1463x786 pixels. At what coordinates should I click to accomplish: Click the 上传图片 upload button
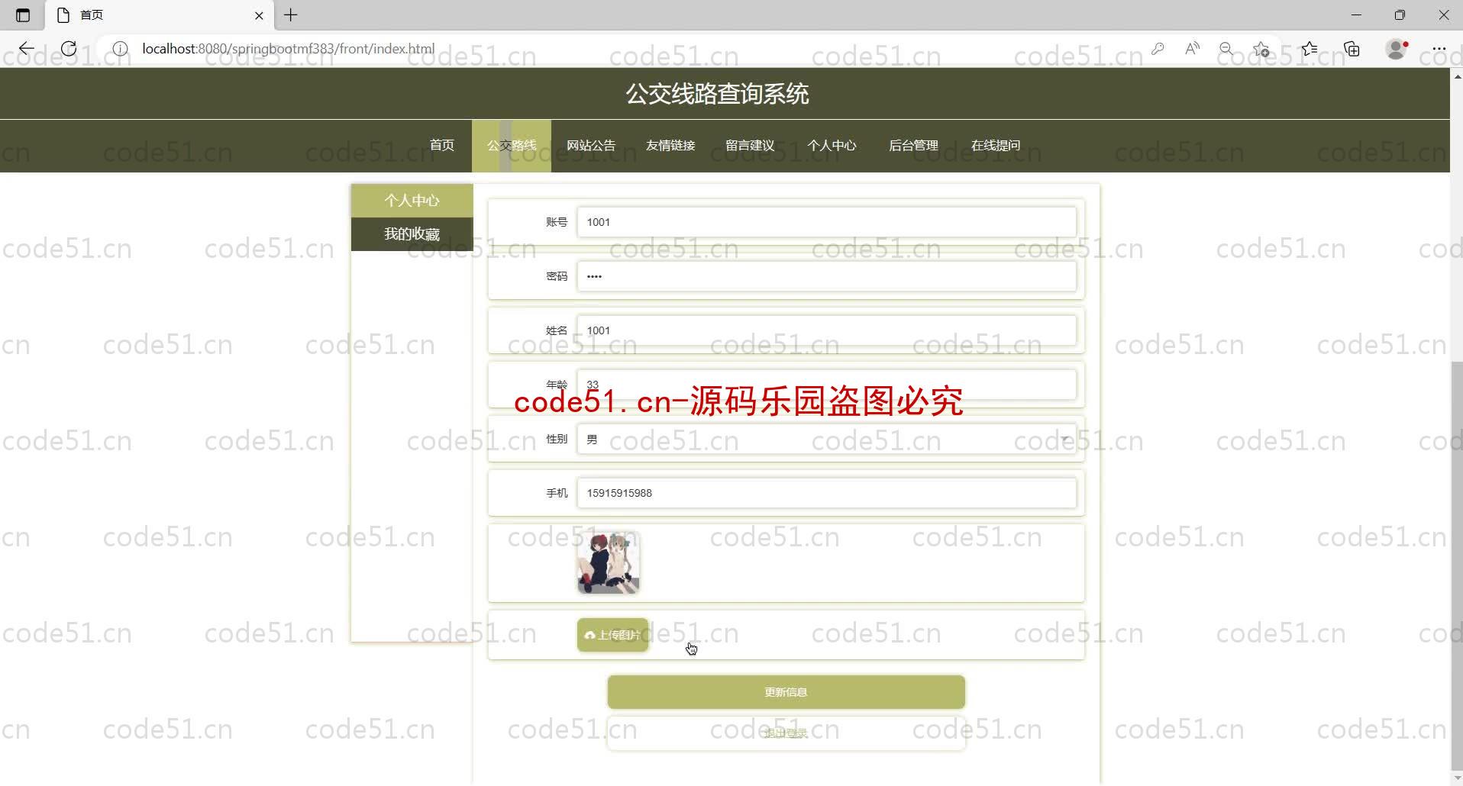[x=612, y=635]
